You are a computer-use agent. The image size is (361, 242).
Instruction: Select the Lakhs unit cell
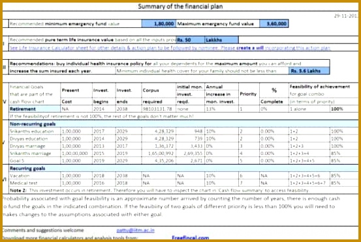tap(221, 40)
